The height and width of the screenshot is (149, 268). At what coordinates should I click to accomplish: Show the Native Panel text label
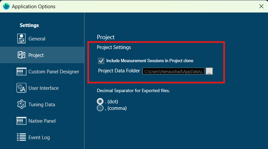[42, 121]
